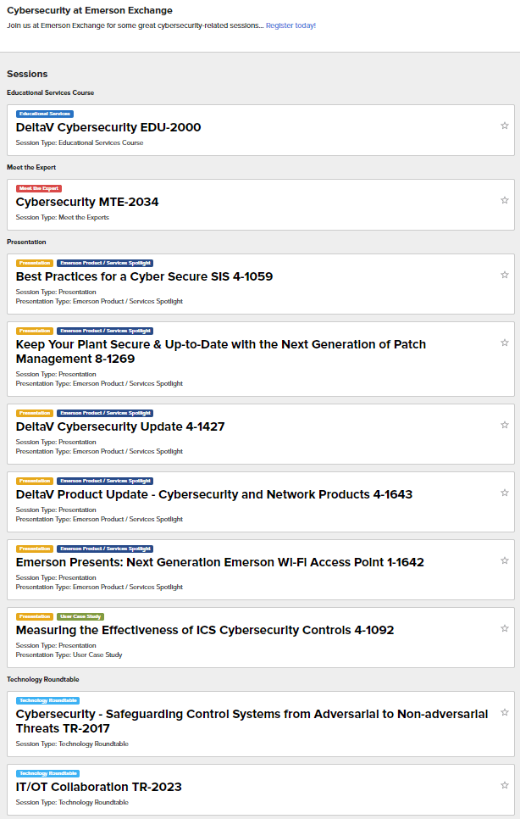
Task: Favorite the DeltaV Product Update 4-1643 star
Action: (505, 493)
